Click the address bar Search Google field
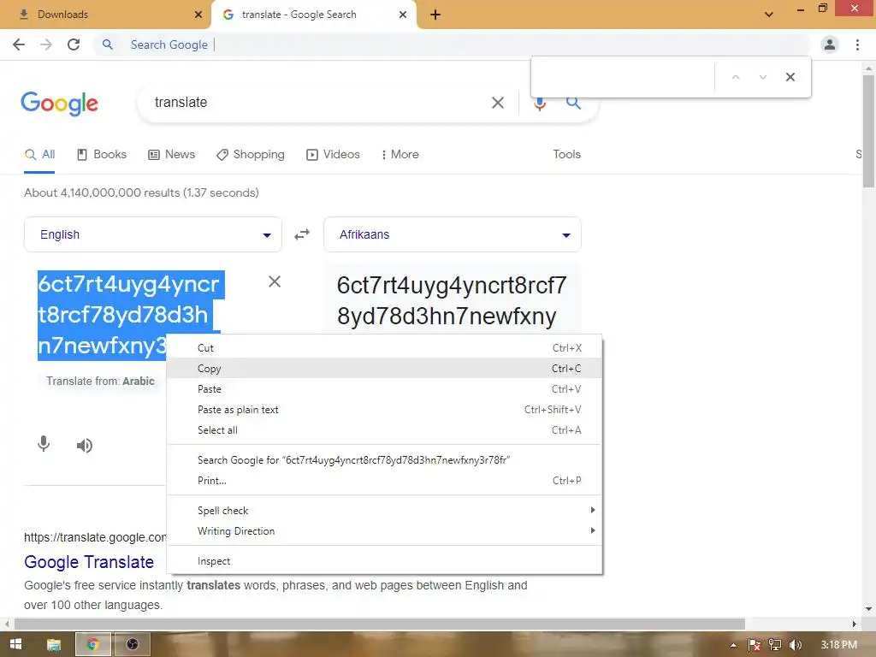Image resolution: width=876 pixels, height=657 pixels. click(453, 44)
